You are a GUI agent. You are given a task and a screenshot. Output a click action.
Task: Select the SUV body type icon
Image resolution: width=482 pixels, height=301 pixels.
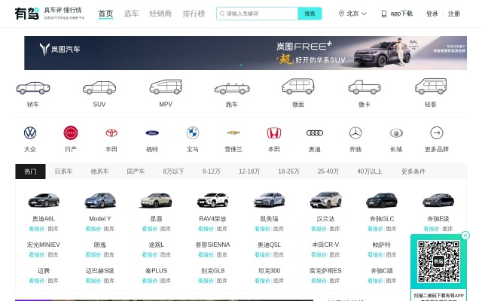[x=99, y=88]
